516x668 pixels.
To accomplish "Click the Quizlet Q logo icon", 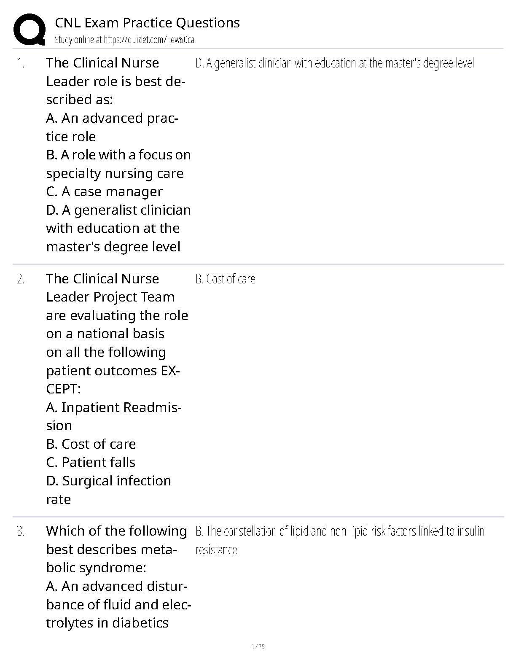I will [x=30, y=30].
